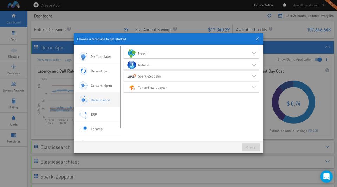
Task: Click the Neo4j template logo
Action: pyautogui.click(x=132, y=53)
